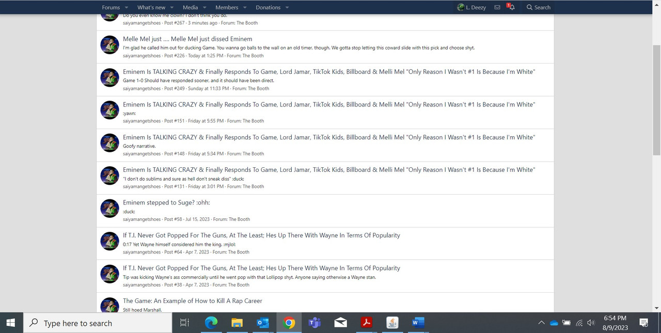Image resolution: width=661 pixels, height=333 pixels.
Task: Open the alerts bell with red badge
Action: click(x=510, y=7)
